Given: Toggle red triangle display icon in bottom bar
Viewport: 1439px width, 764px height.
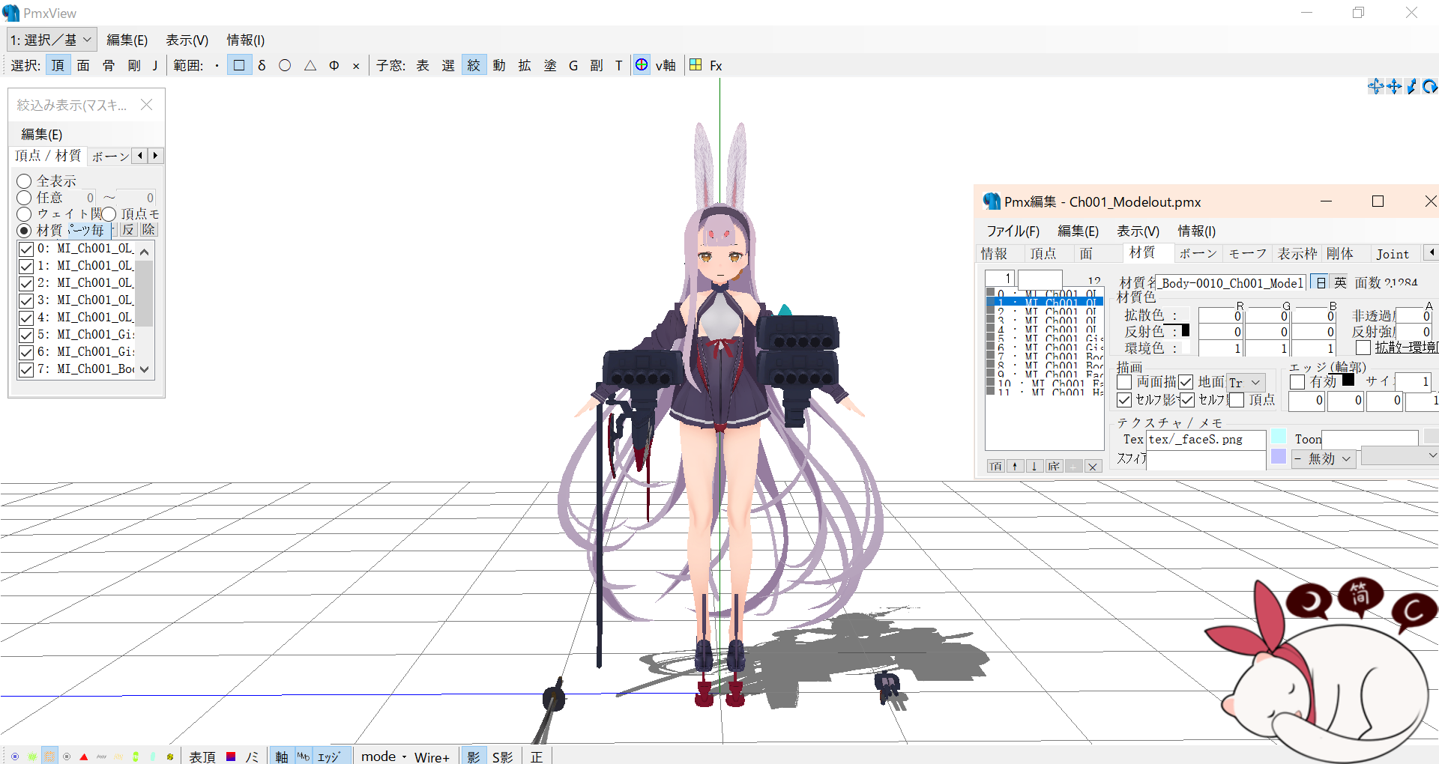Looking at the screenshot, I should [x=84, y=757].
